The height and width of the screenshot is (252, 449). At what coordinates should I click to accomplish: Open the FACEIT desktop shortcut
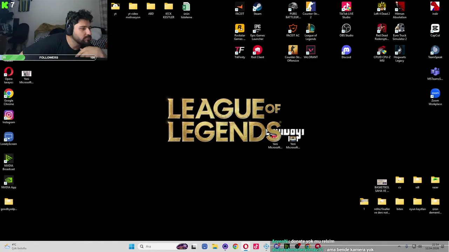[x=240, y=9]
